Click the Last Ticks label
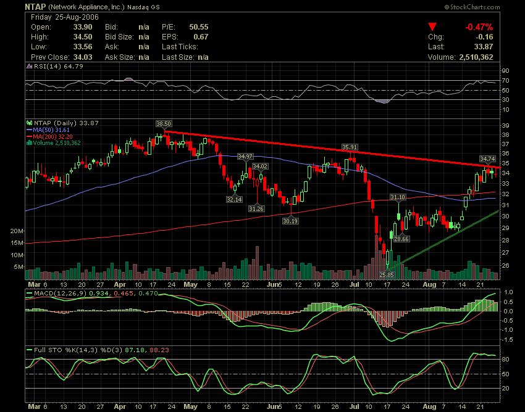Image resolution: width=525 pixels, height=412 pixels. 180,47
